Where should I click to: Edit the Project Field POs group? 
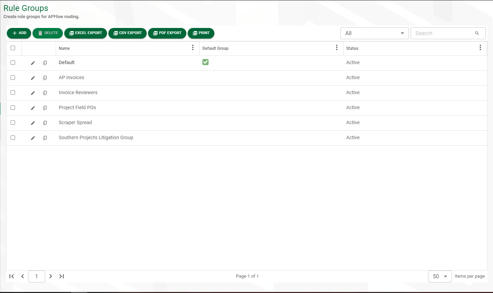tap(33, 108)
